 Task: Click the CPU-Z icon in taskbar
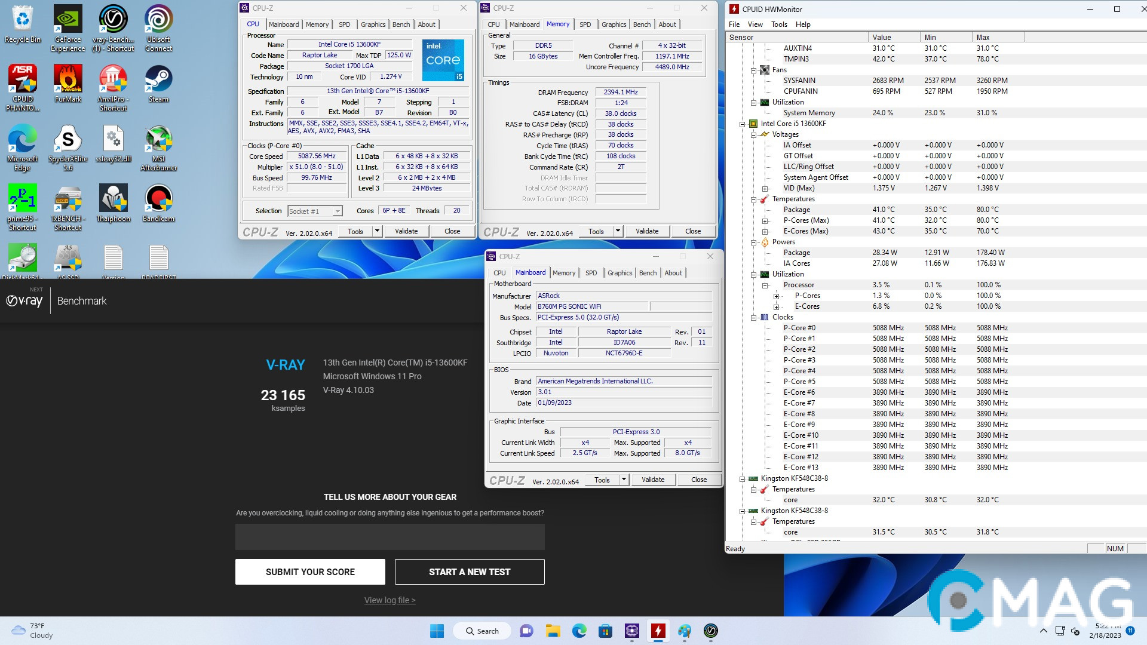[632, 631]
